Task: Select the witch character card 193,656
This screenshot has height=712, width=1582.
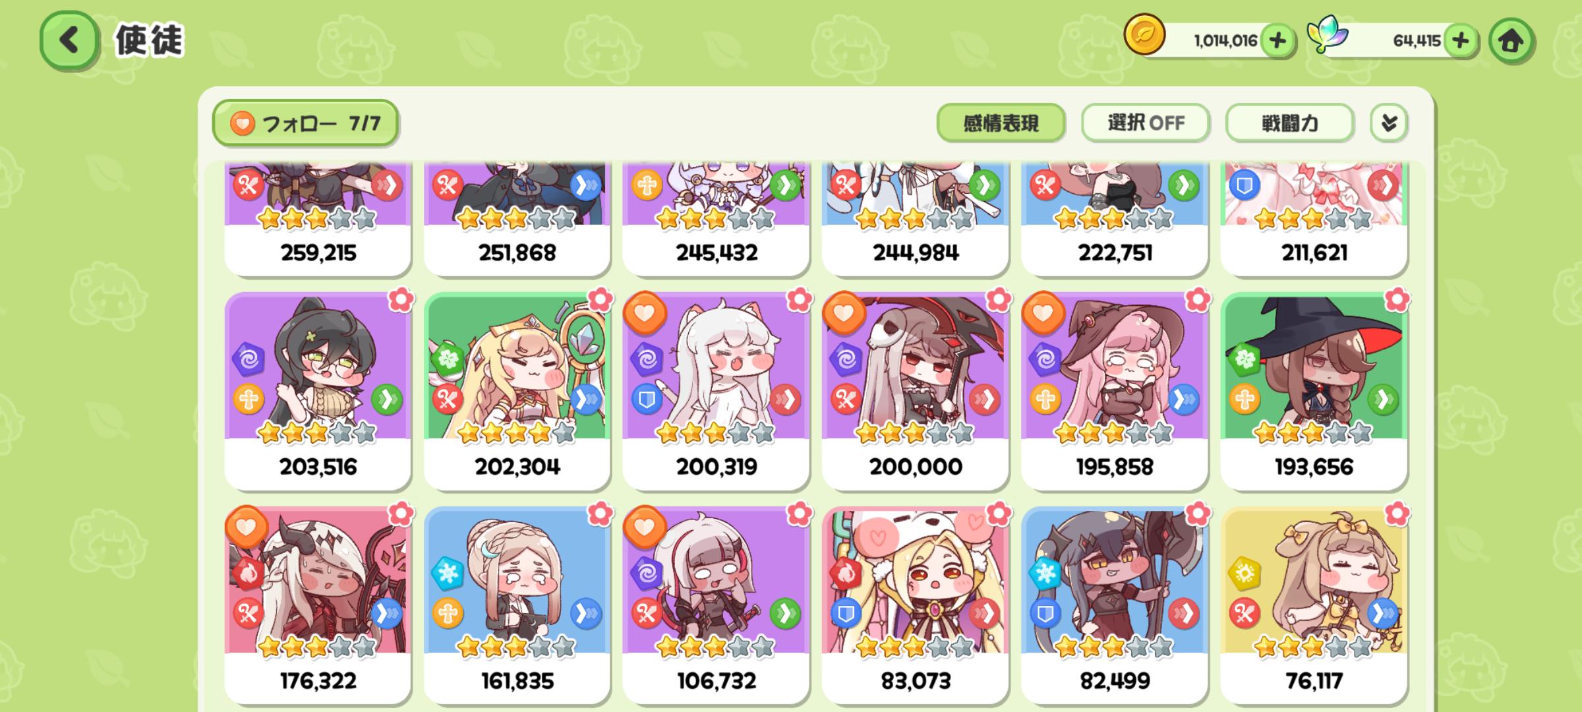Action: [1314, 390]
